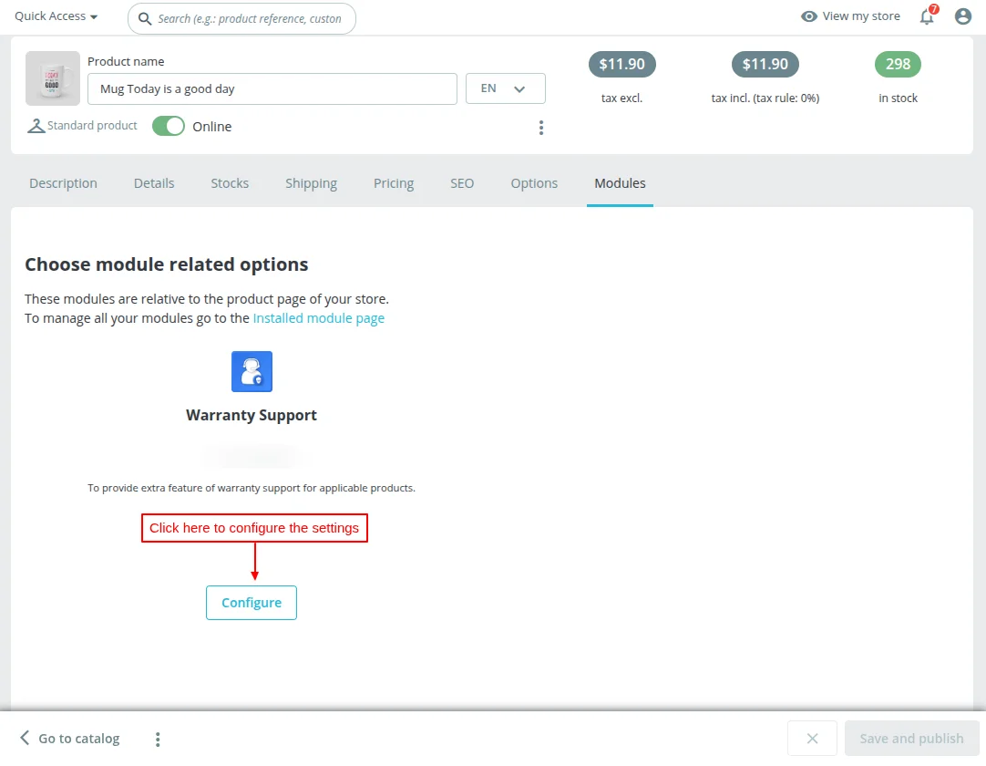Viewport: 986px width, 766px height.
Task: Click the Save and publish button
Action: (x=911, y=738)
